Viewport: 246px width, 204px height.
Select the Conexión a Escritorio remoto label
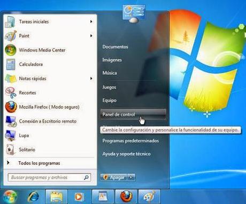[48, 122]
